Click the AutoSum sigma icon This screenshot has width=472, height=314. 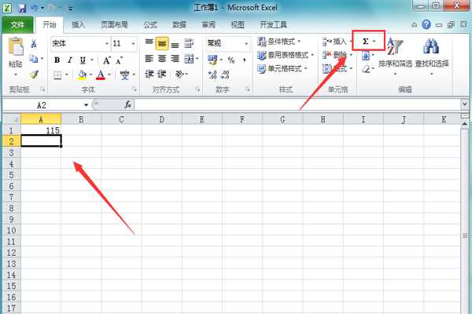point(365,41)
